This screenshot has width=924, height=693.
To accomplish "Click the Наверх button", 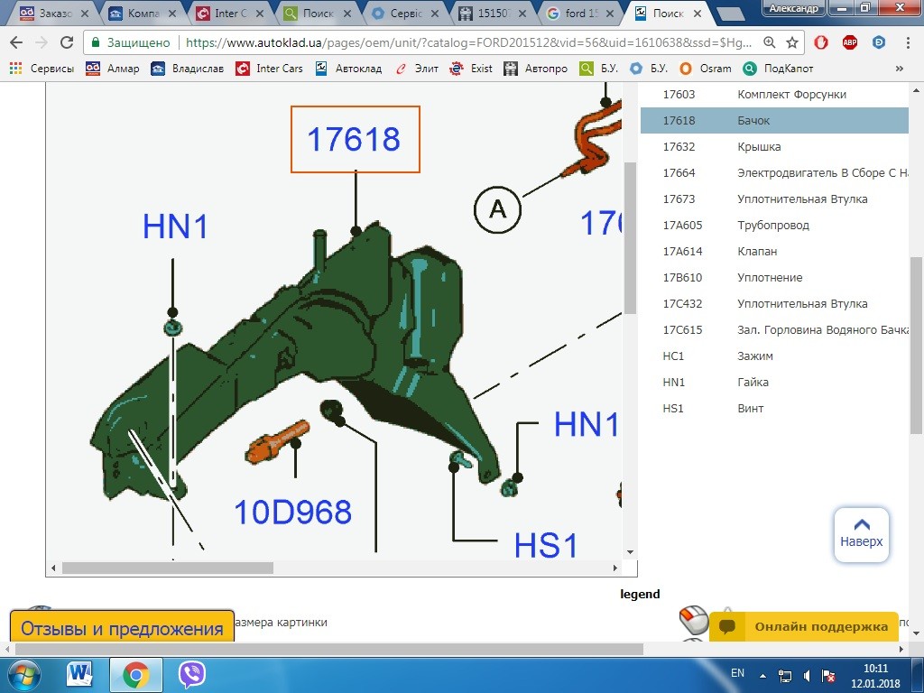I will click(x=861, y=534).
